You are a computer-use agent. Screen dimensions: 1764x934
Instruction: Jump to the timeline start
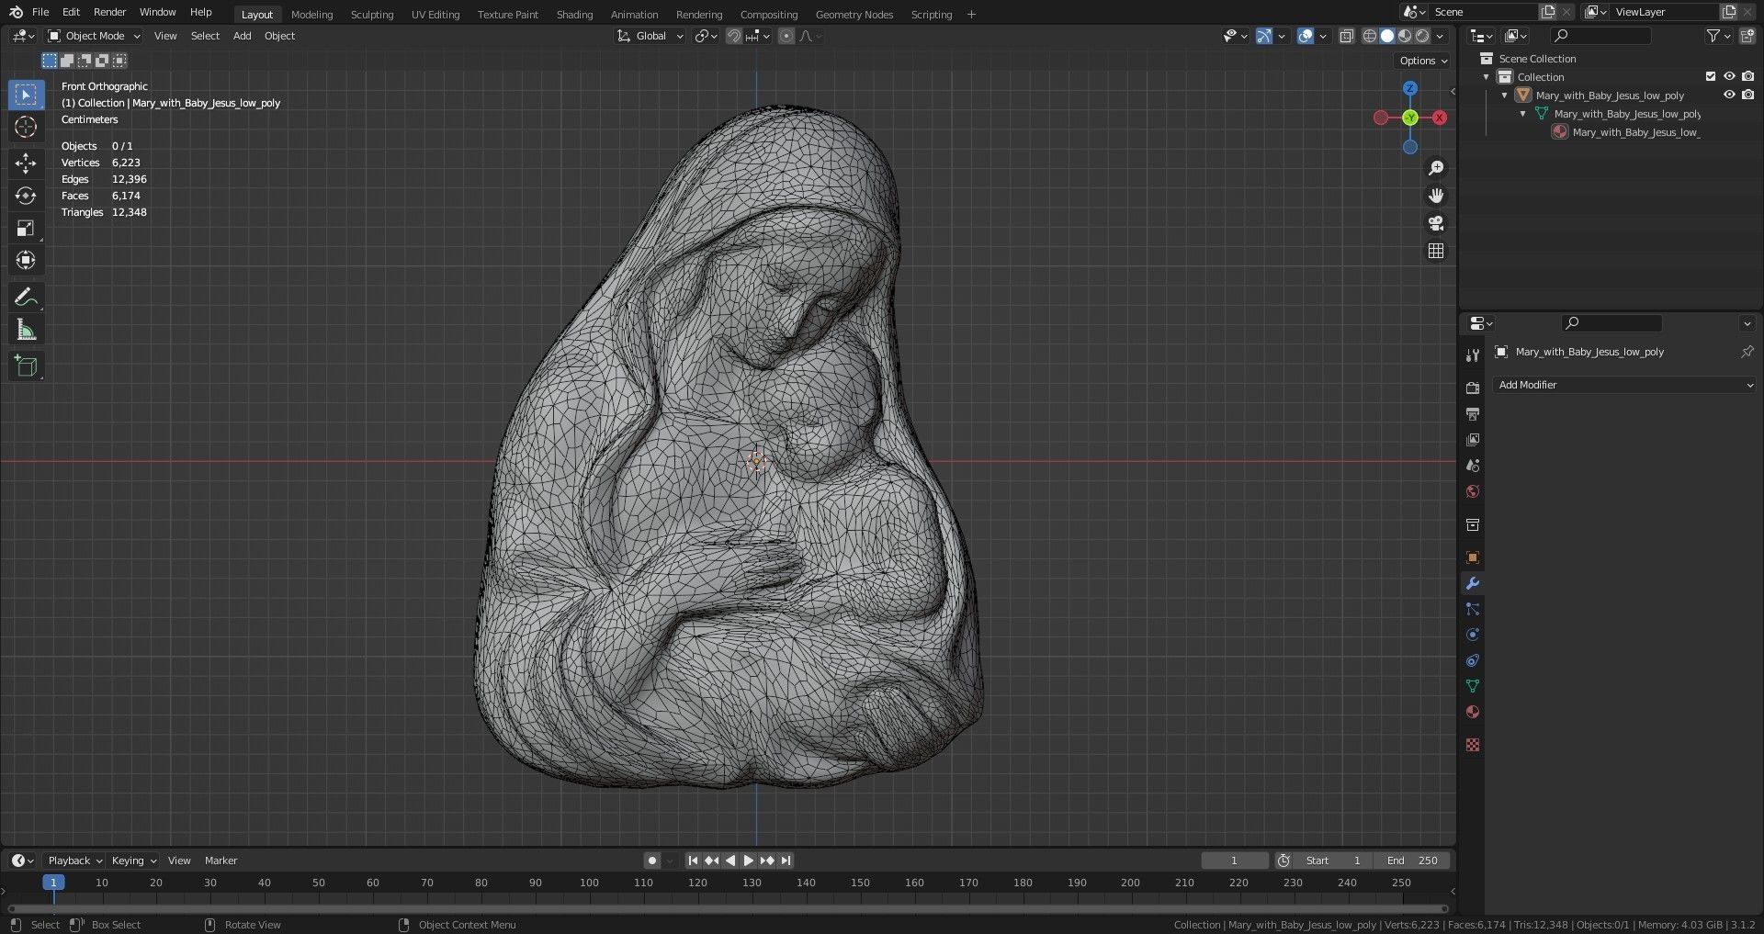(693, 861)
